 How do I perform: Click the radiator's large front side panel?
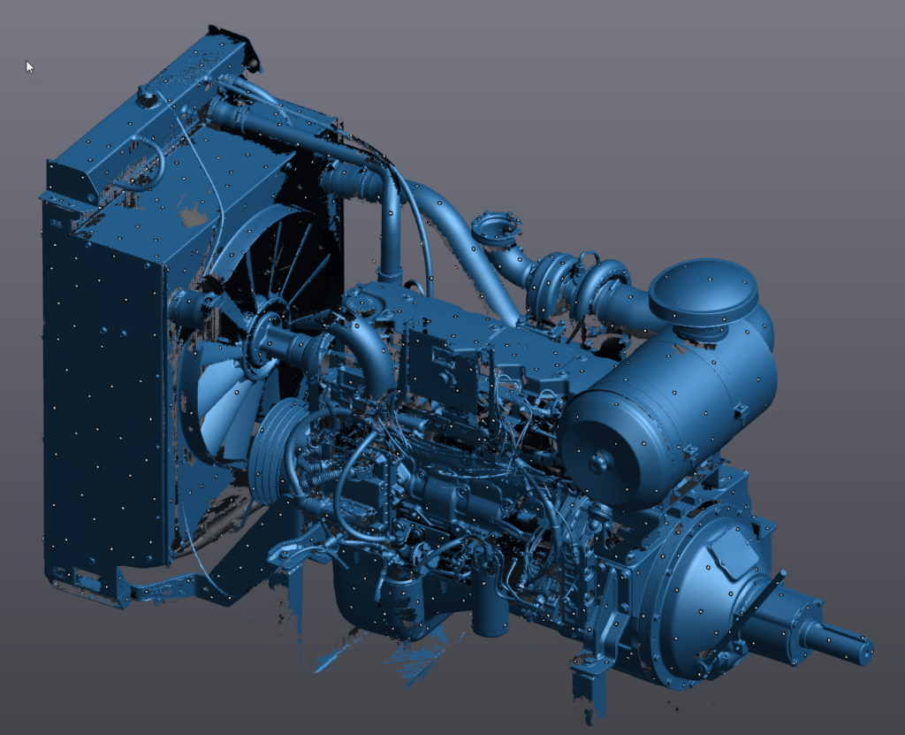[102, 398]
